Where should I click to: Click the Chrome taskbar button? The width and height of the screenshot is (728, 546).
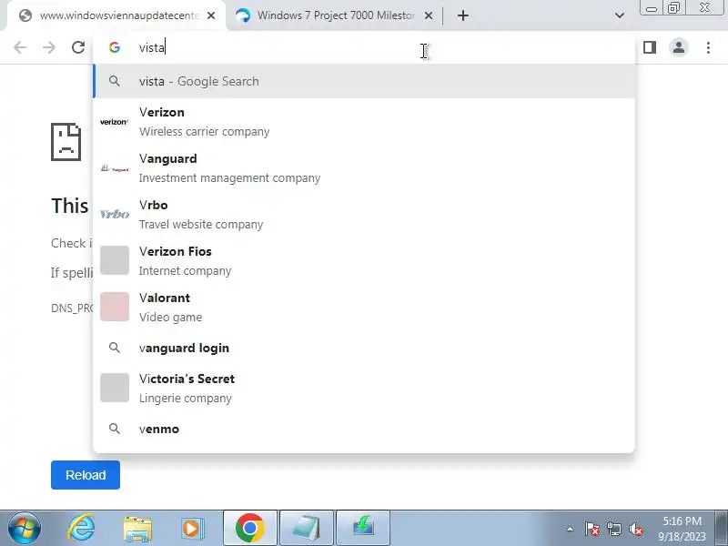[x=250, y=528]
